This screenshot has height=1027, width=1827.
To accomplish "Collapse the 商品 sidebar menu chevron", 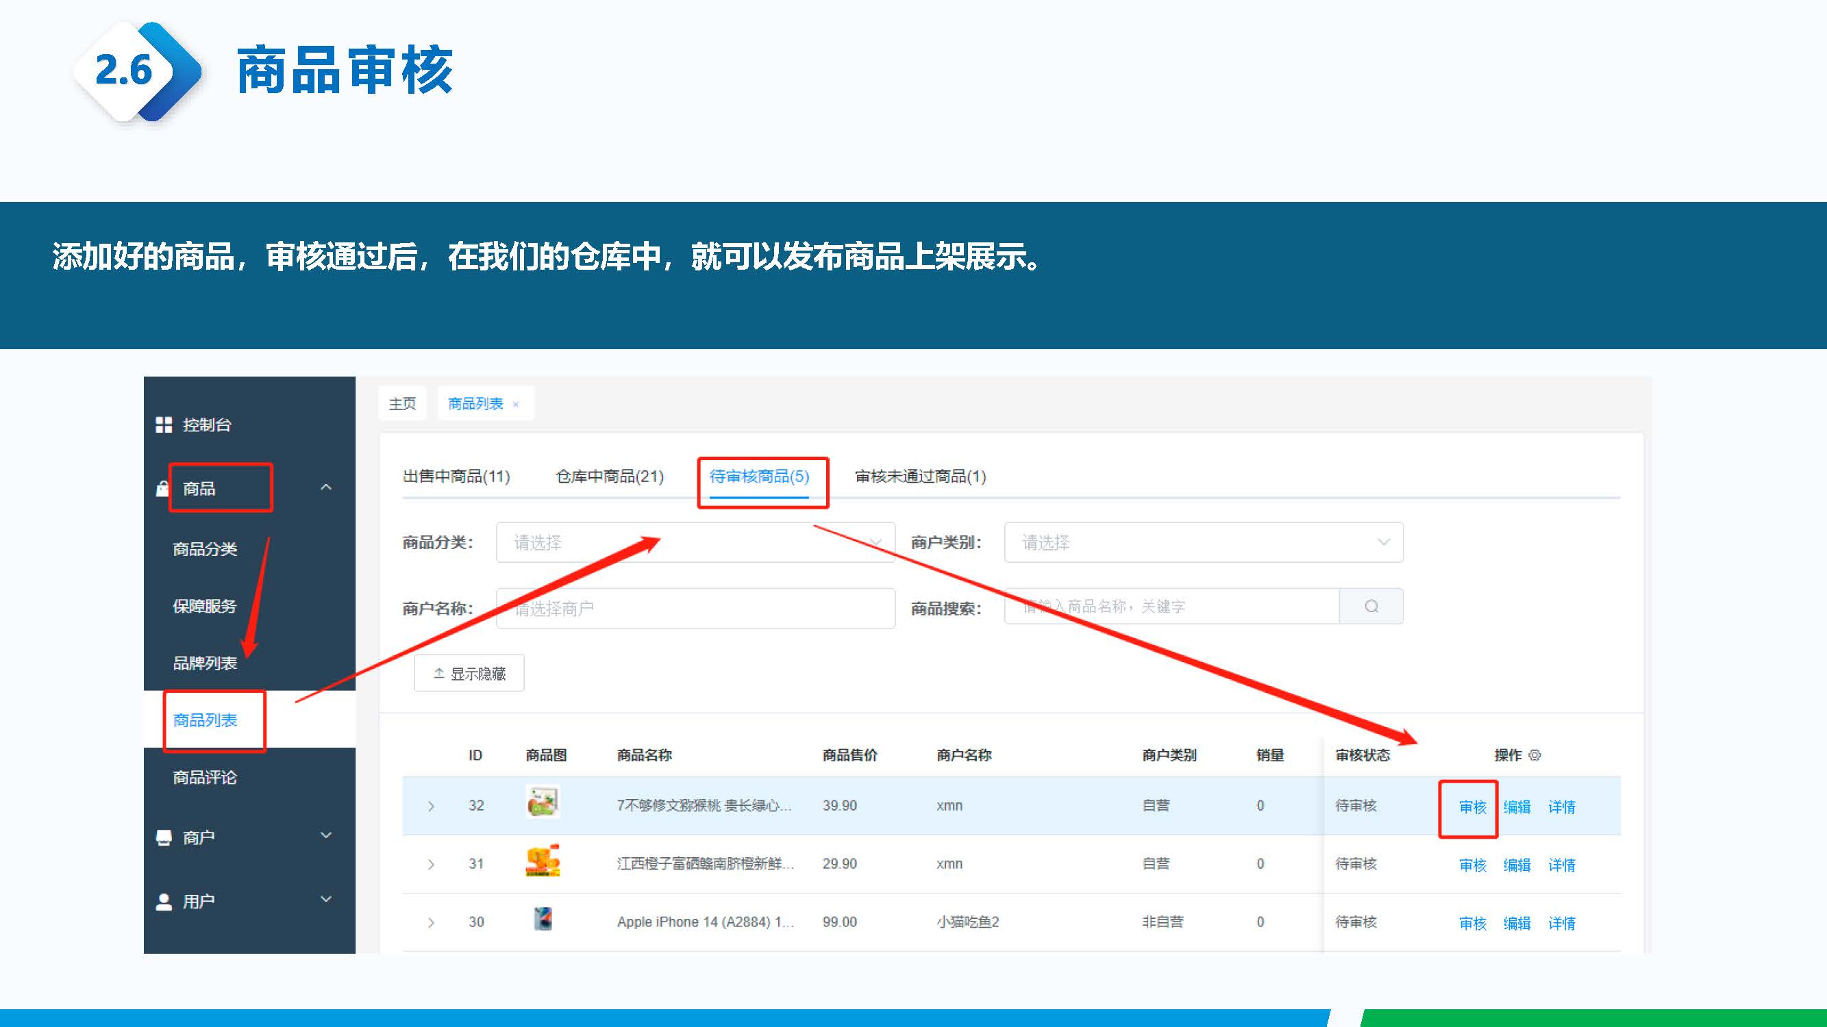I will click(x=326, y=487).
